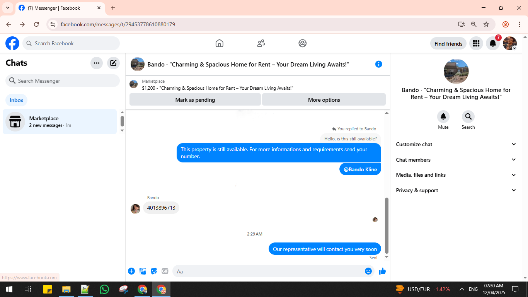Open Bando's avatar next to phone number
The width and height of the screenshot is (528, 297).
click(135, 209)
